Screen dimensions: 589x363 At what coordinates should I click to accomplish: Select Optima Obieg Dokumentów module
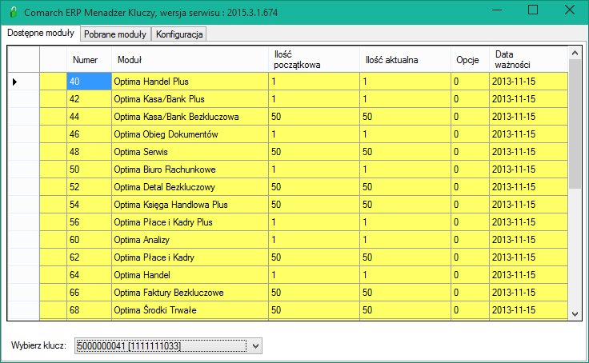click(190, 134)
